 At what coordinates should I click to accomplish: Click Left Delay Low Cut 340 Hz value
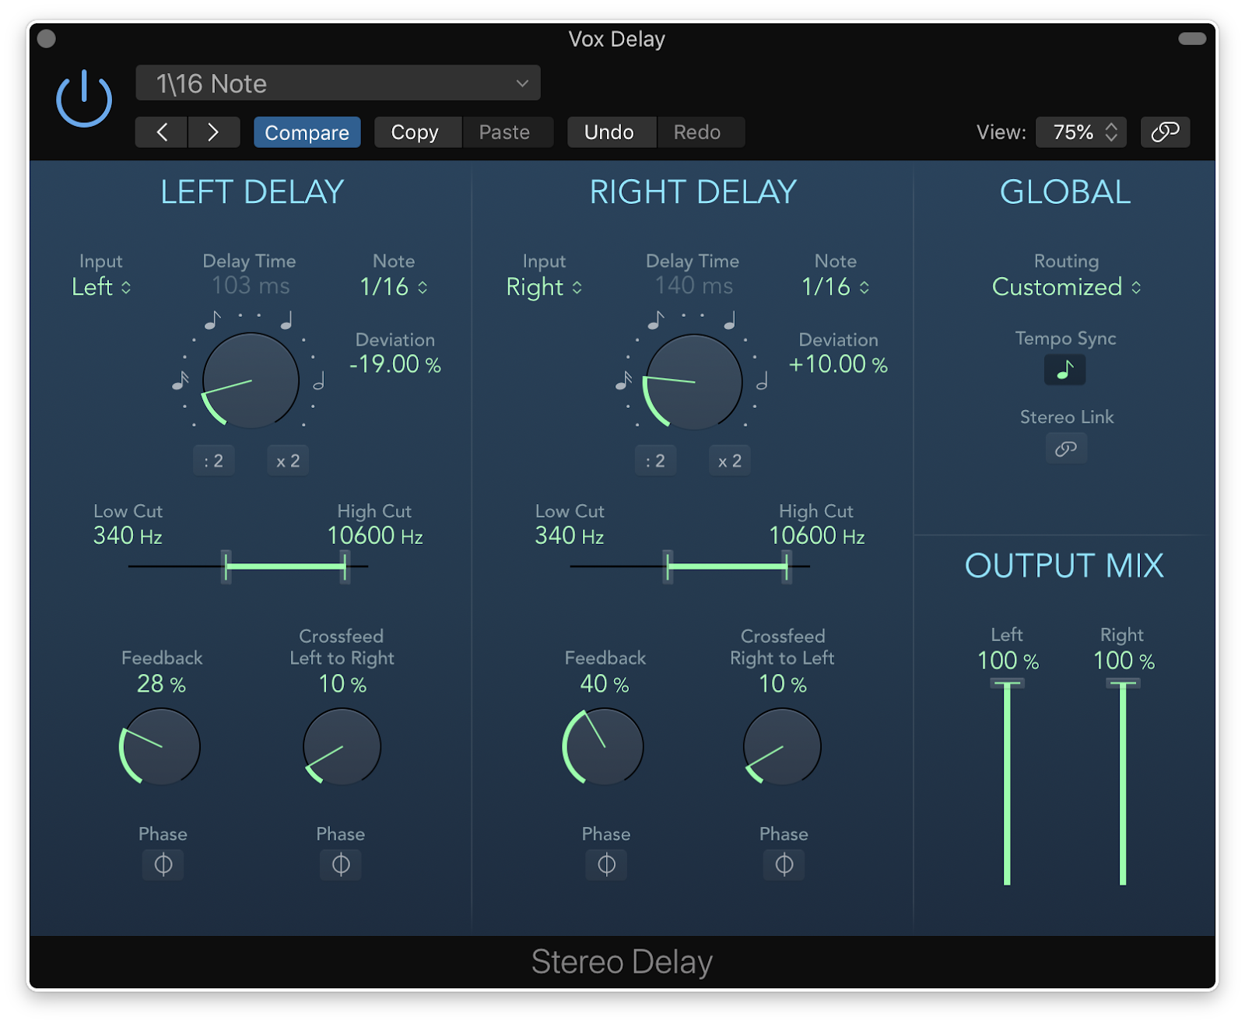128,535
